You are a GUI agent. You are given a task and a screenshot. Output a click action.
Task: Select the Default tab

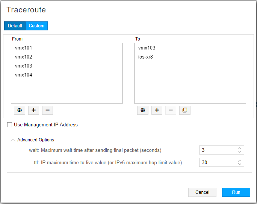click(x=15, y=26)
